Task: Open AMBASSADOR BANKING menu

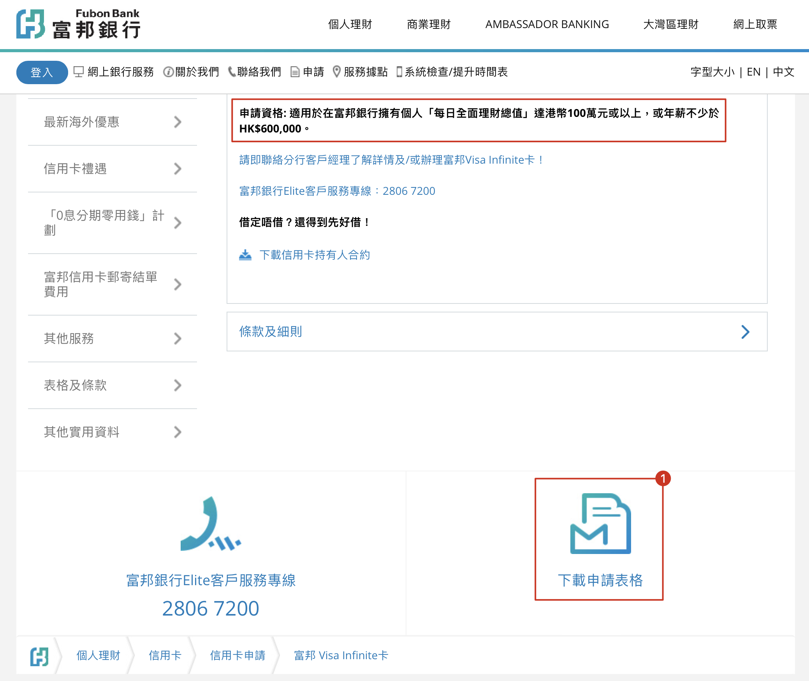Action: point(547,24)
